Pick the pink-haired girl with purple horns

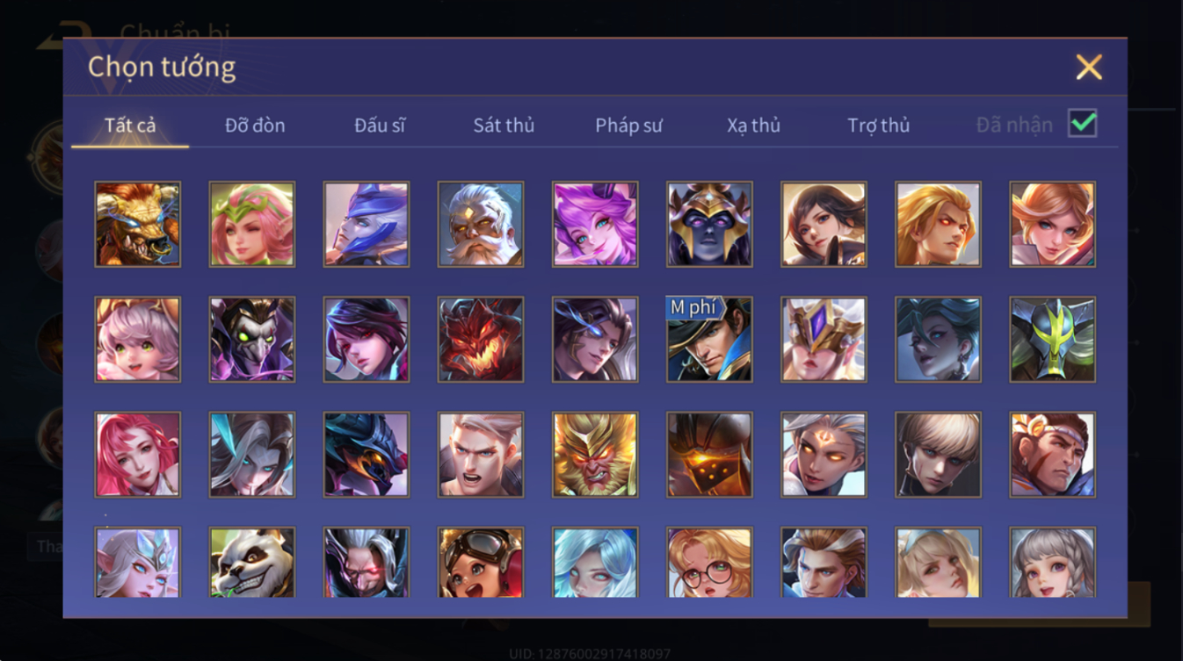pos(595,224)
